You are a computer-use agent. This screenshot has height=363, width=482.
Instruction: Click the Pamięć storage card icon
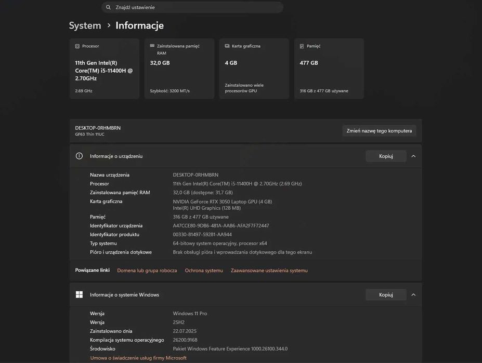tap(302, 46)
